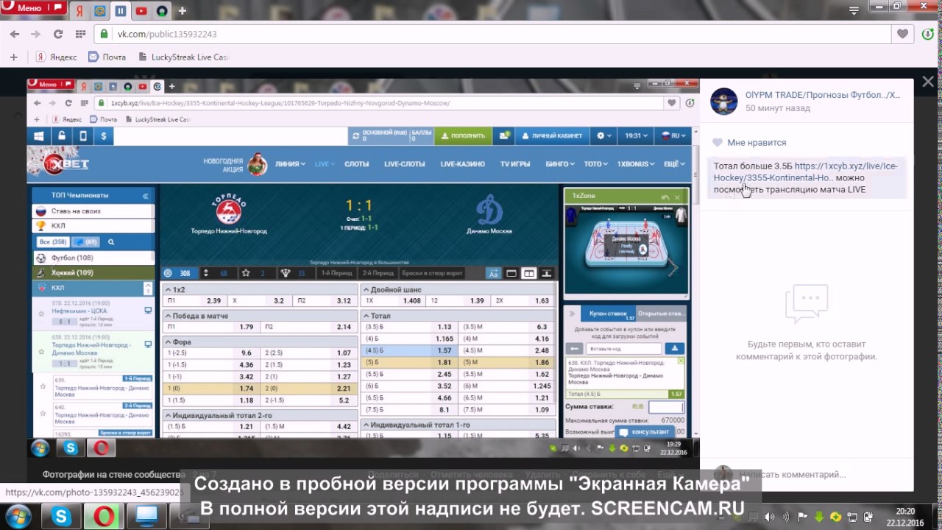The width and height of the screenshot is (942, 530).
Task: Open Броски в створ ворот tab
Action: coord(432,273)
